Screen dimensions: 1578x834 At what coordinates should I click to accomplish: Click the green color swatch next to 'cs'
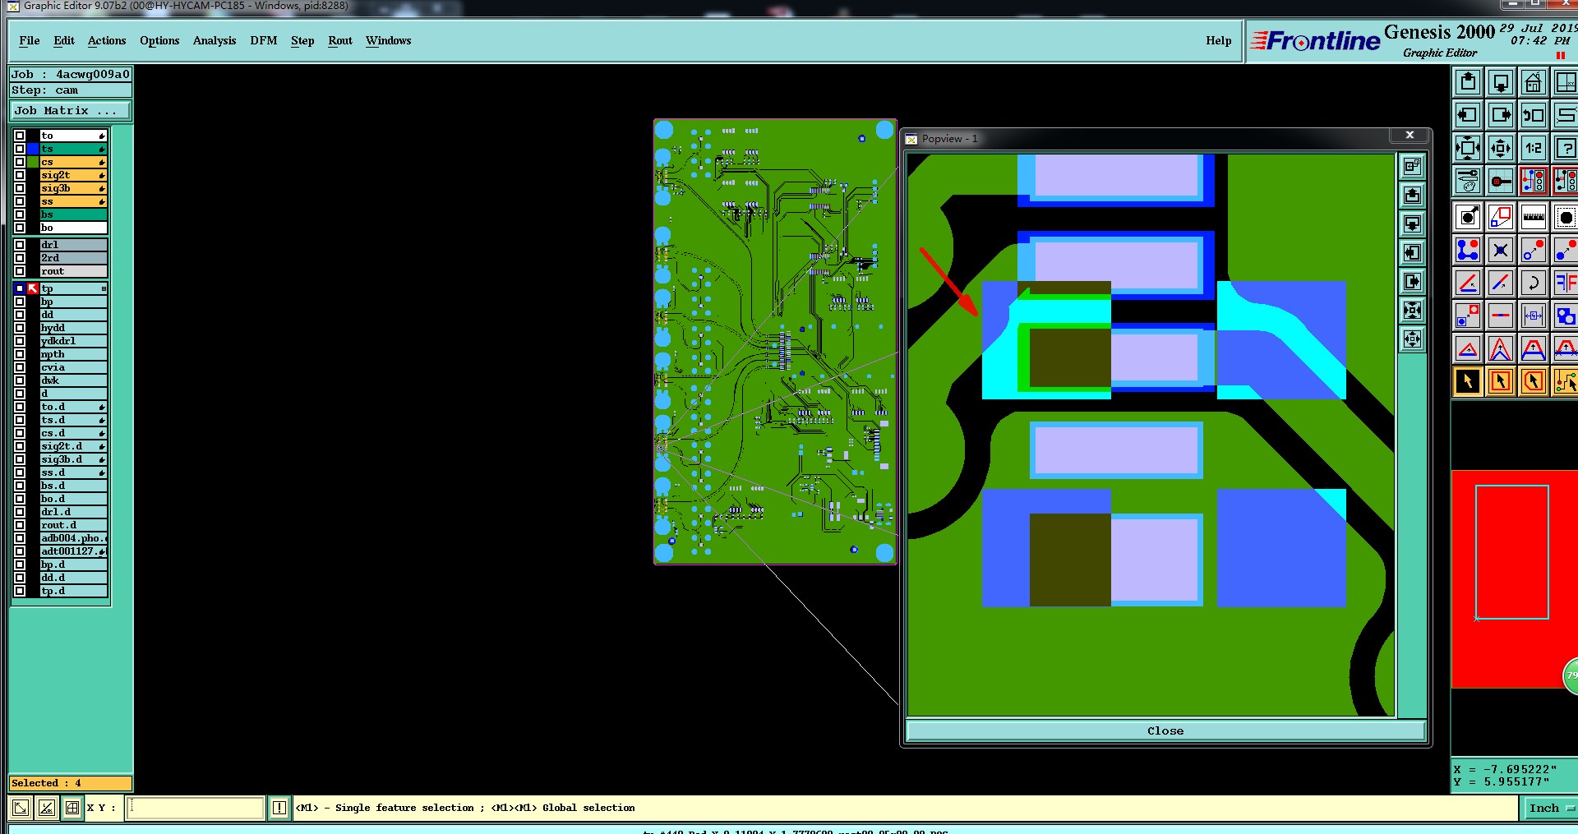coord(33,162)
